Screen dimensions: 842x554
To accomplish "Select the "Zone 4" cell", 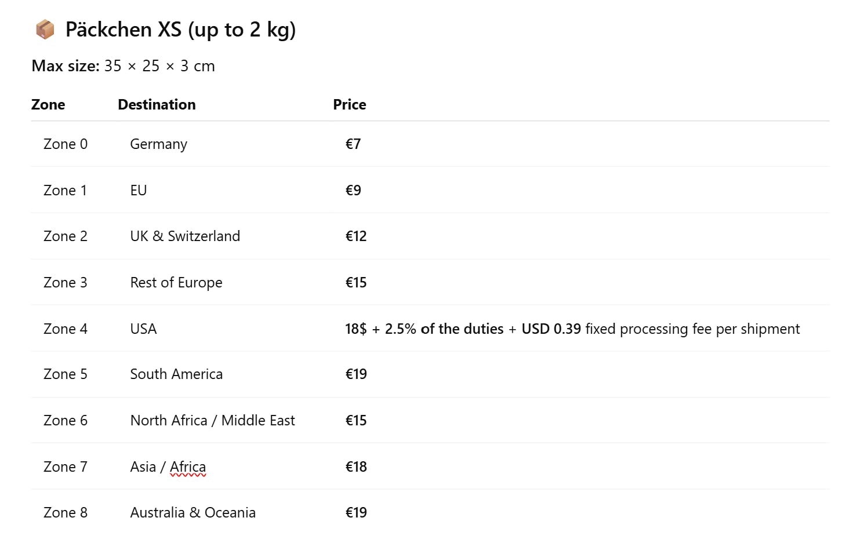I will (x=66, y=329).
